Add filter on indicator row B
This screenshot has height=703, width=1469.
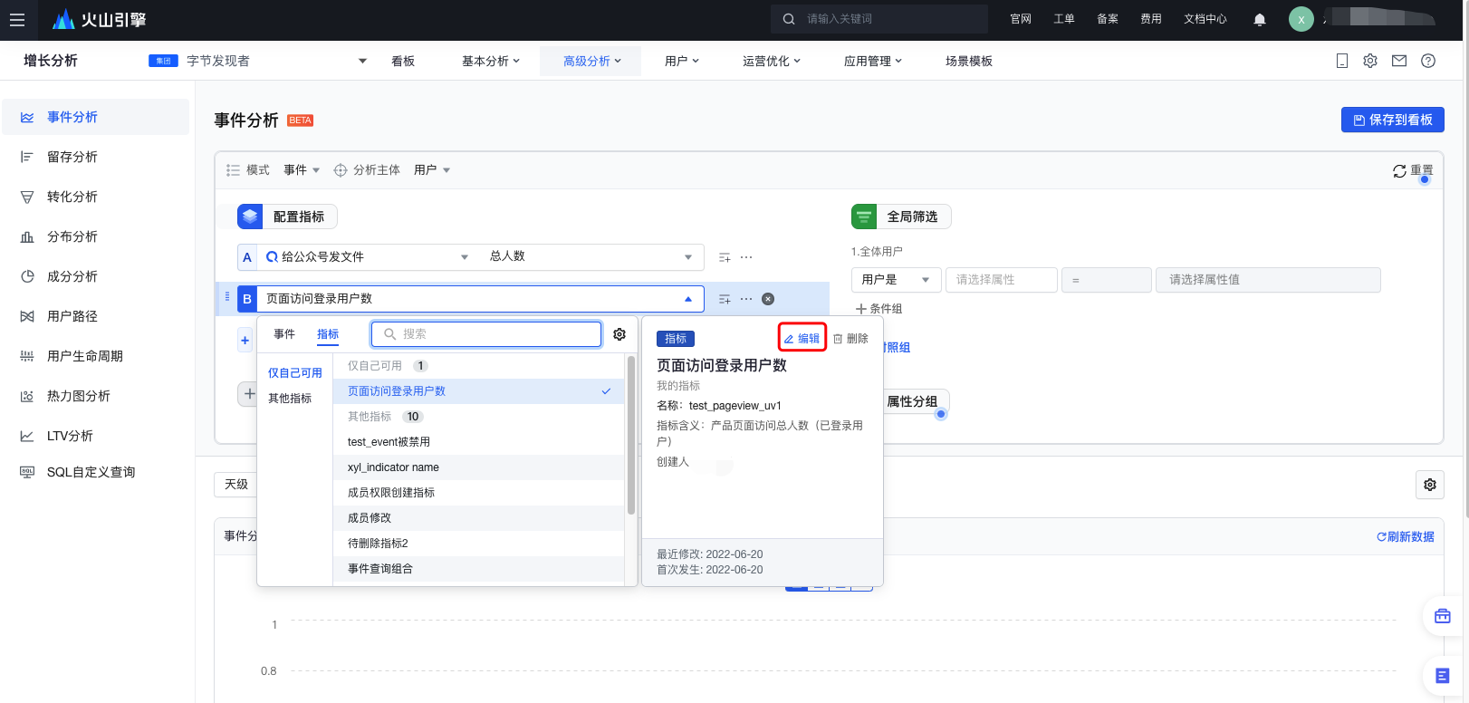click(x=725, y=299)
